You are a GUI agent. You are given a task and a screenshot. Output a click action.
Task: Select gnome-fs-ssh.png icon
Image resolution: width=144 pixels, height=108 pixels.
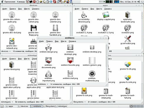(x=84, y=91)
